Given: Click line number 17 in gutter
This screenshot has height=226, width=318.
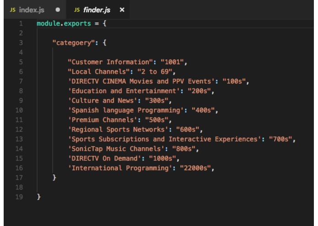Looking at the screenshot, I should pyautogui.click(x=19, y=178).
